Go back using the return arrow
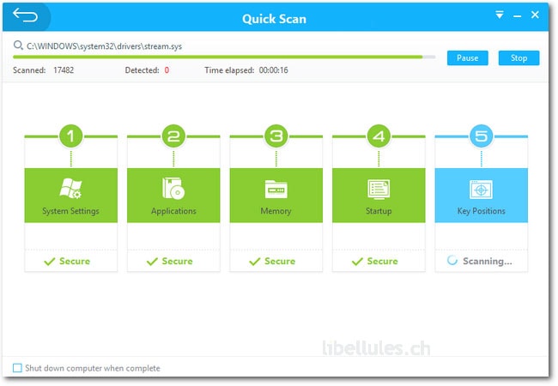The width and height of the screenshot is (558, 386). tap(25, 16)
